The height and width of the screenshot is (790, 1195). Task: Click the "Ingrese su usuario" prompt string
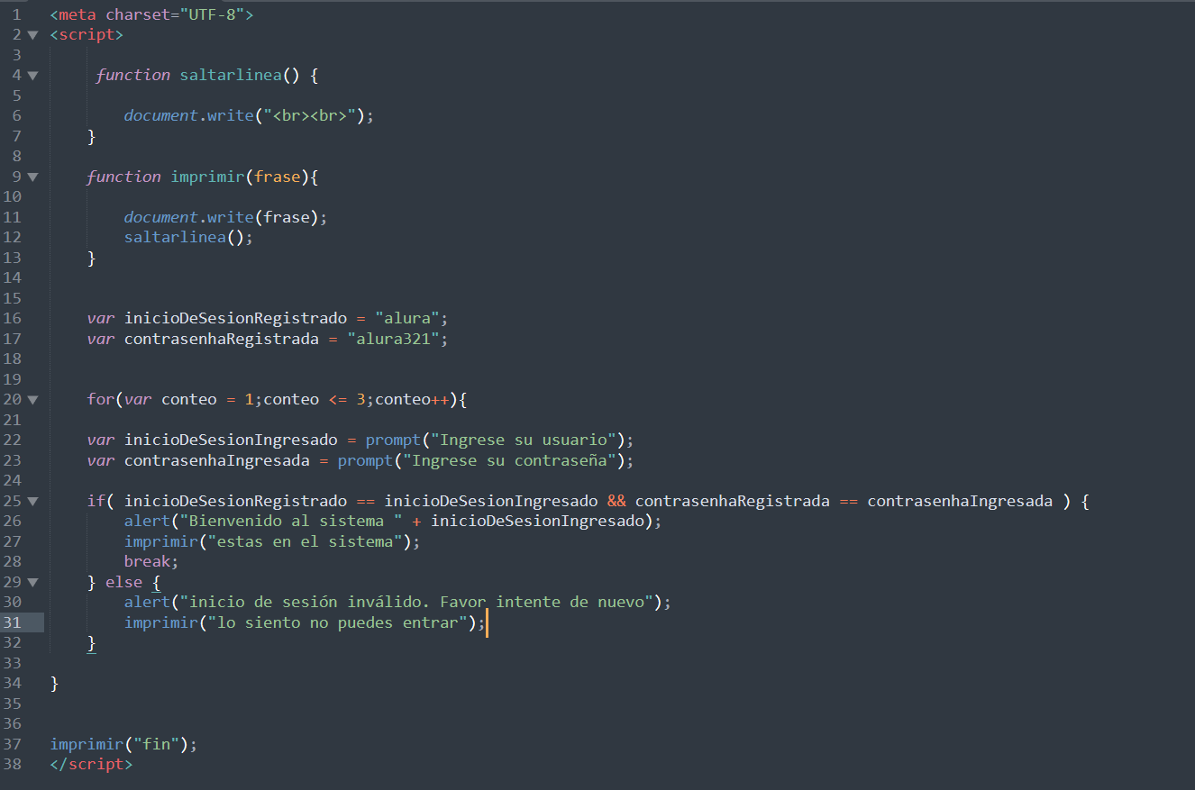point(523,440)
